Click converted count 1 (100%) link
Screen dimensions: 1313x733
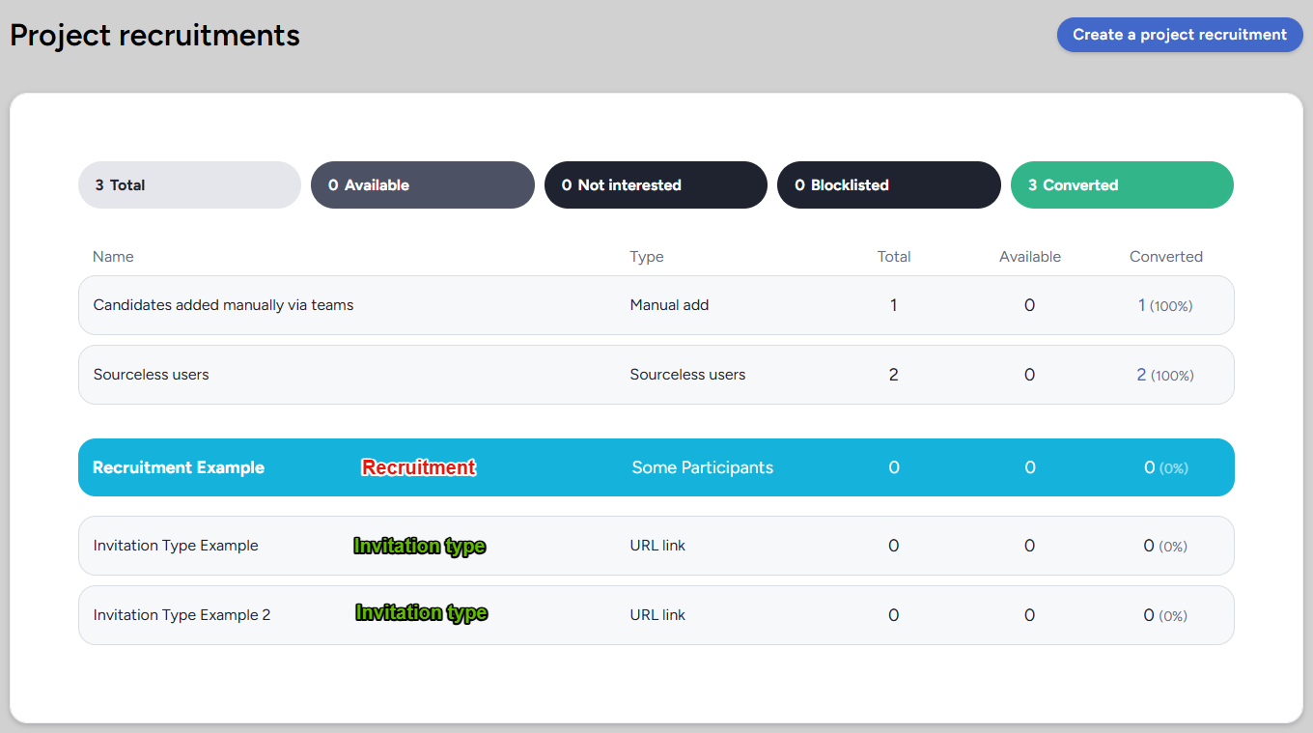(1165, 305)
